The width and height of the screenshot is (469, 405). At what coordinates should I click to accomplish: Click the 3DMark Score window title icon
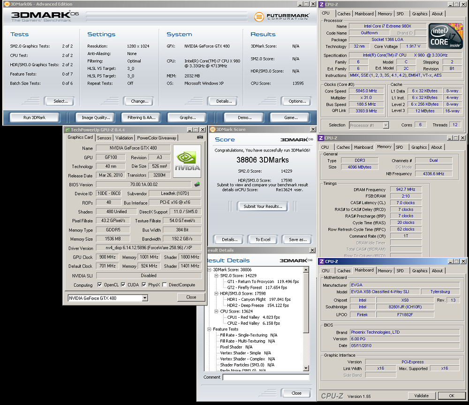coord(212,130)
